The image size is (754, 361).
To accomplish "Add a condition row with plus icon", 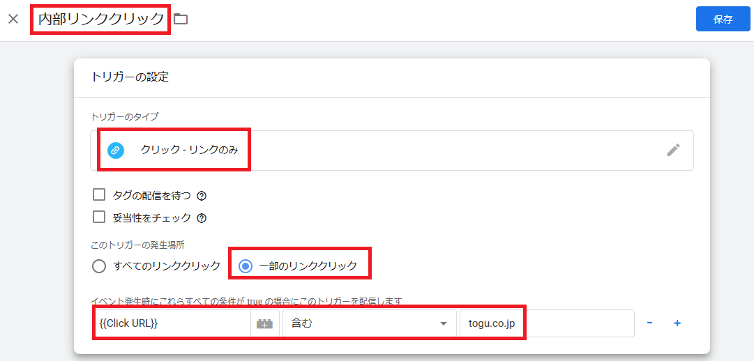I will (x=677, y=323).
